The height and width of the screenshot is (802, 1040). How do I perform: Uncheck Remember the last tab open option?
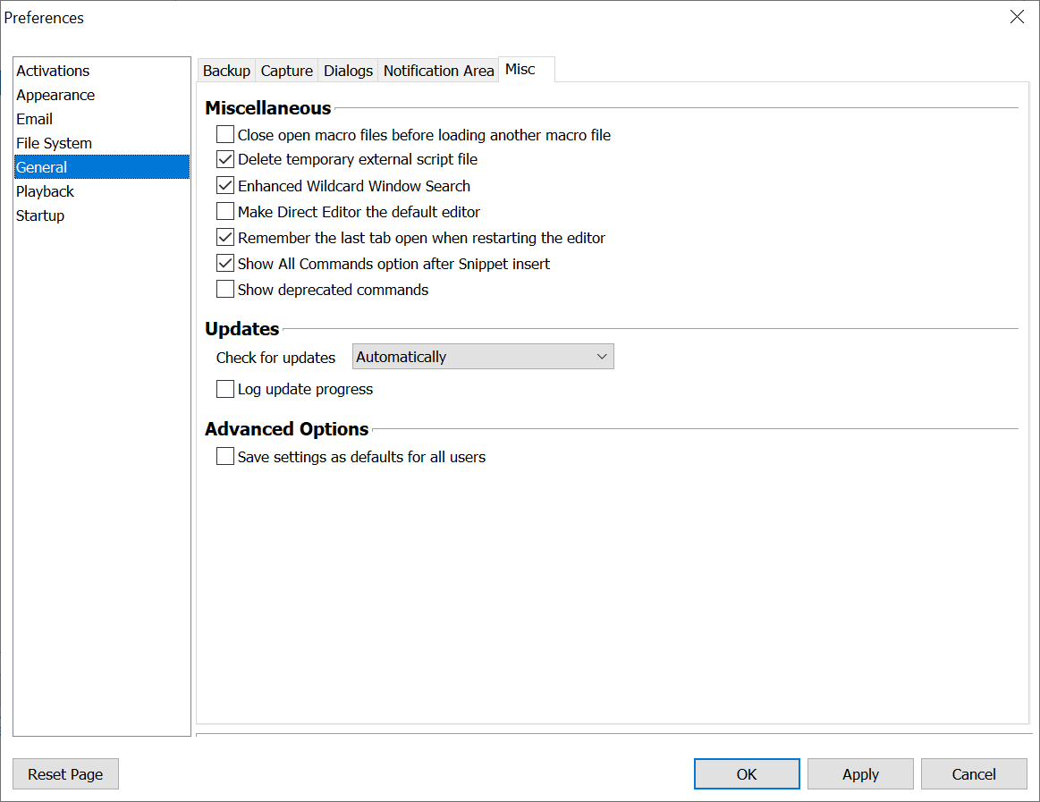(x=225, y=238)
